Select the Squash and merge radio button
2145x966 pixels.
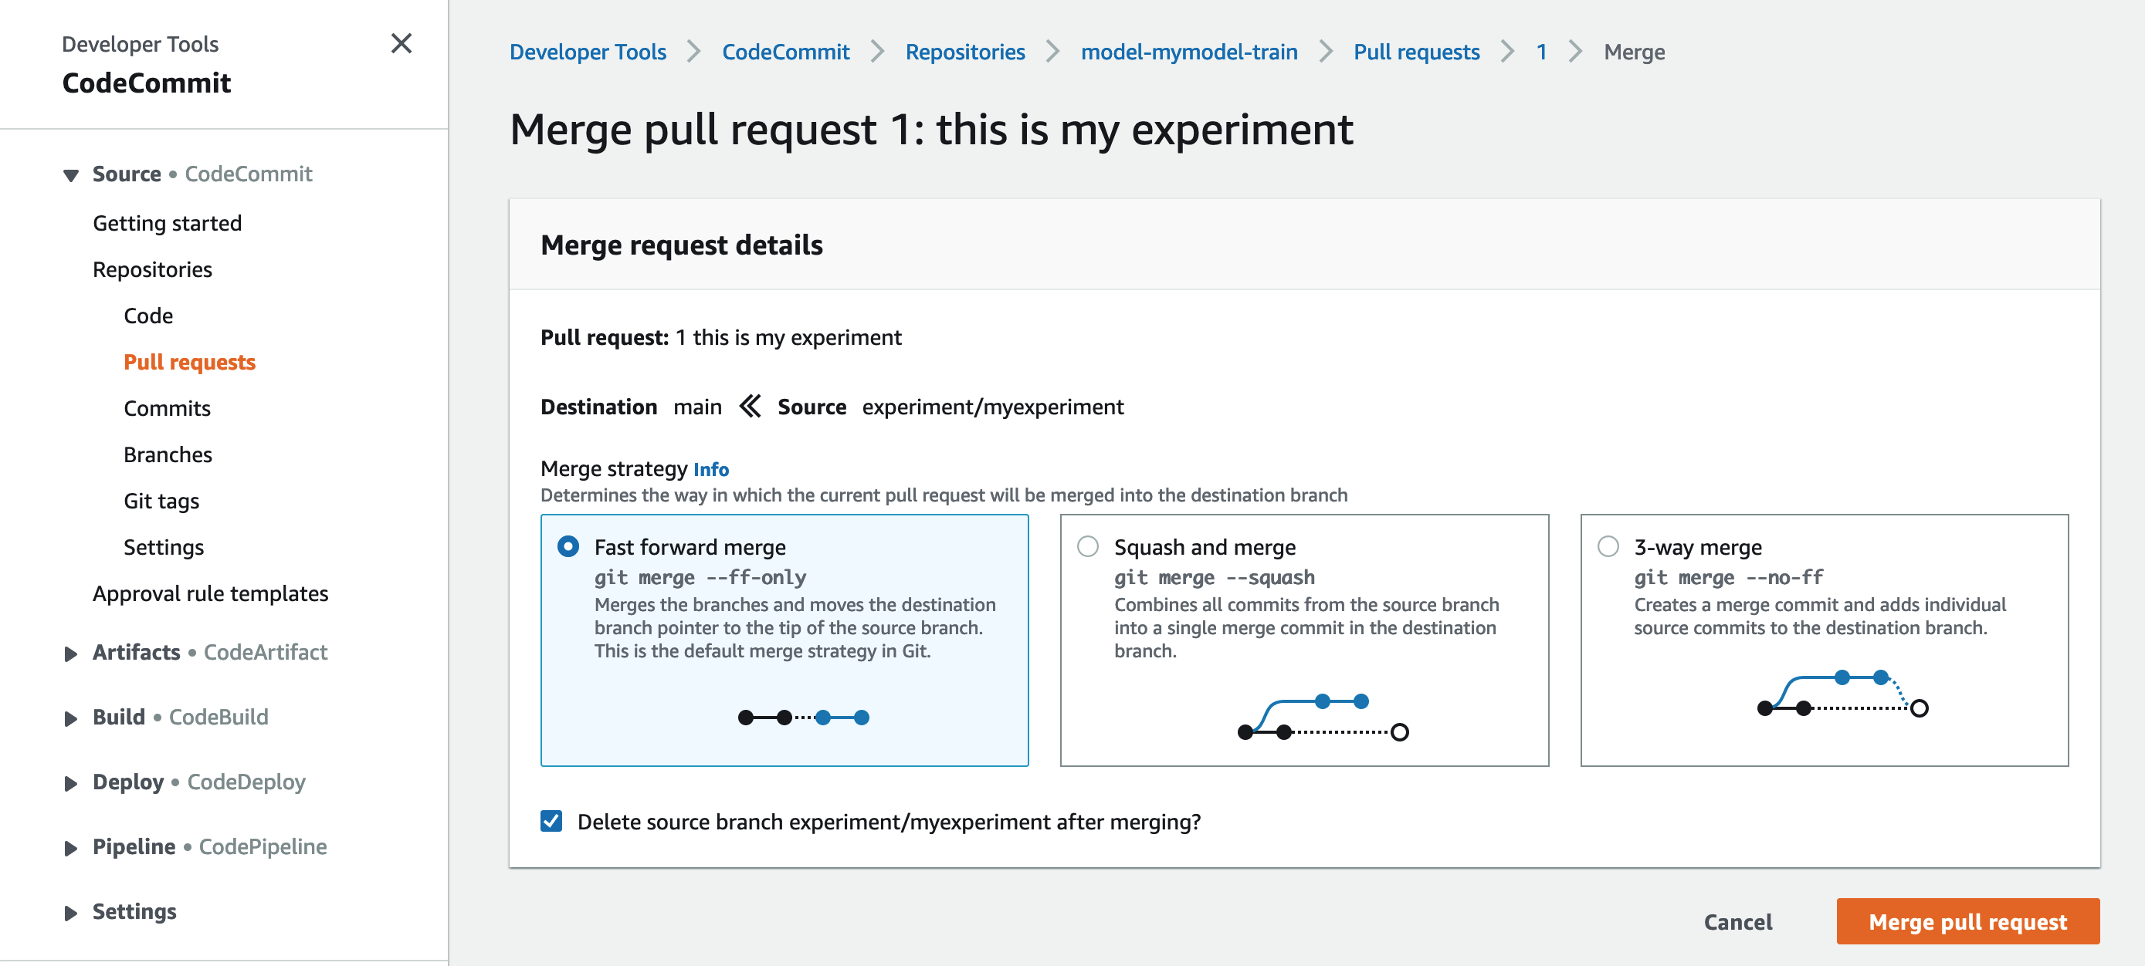tap(1087, 546)
